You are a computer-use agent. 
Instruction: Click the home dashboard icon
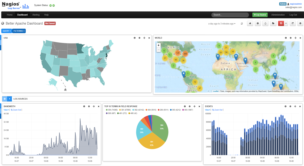coord(250,24)
